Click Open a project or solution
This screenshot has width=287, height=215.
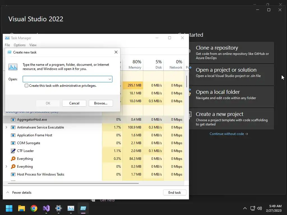coord(232,74)
